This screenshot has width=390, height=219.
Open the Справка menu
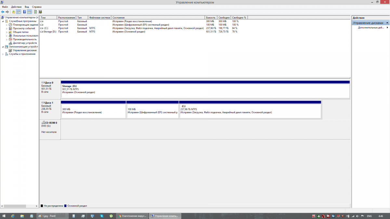tap(37, 7)
